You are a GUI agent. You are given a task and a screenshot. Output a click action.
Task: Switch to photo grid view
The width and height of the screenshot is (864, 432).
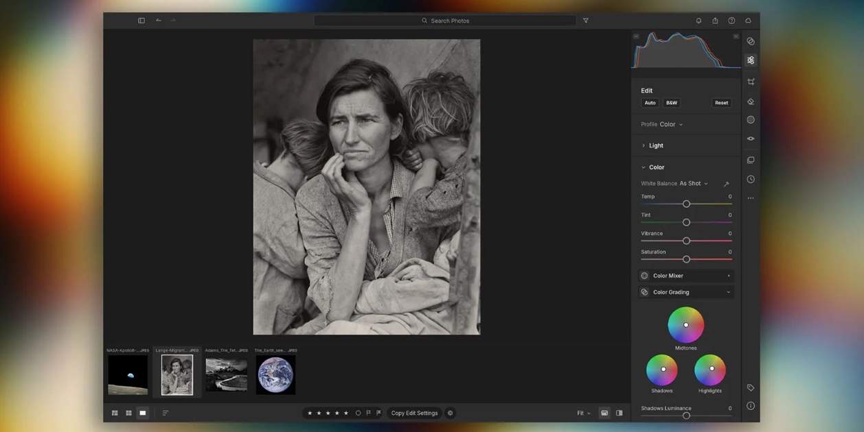(x=115, y=413)
